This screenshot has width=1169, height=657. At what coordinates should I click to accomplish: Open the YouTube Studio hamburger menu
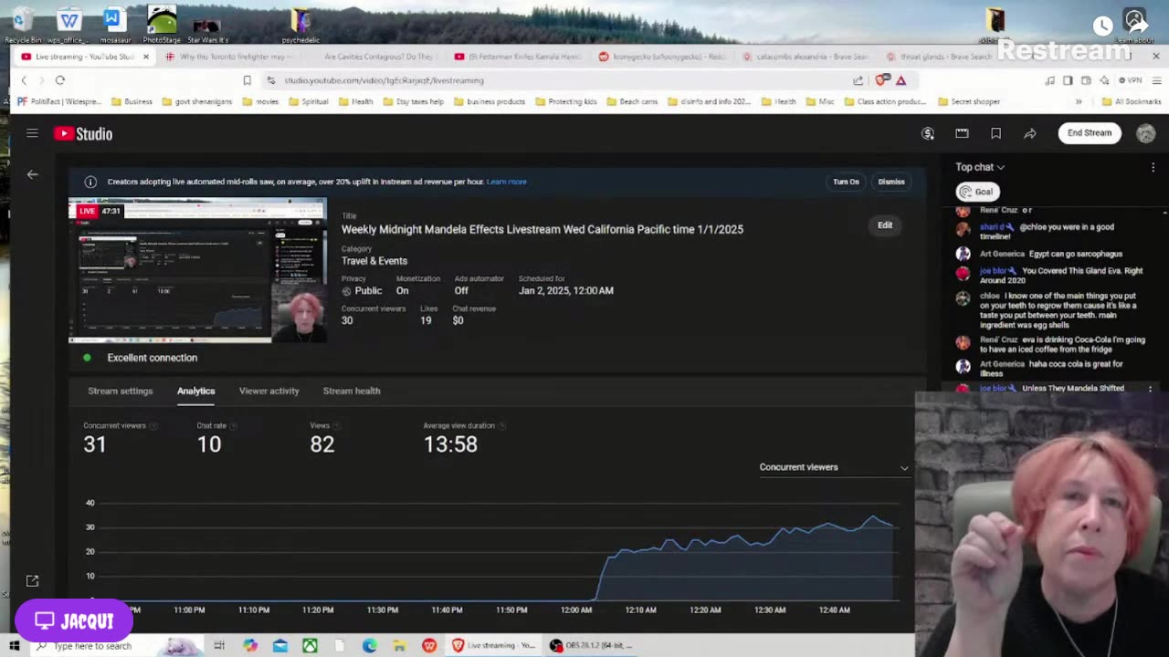pos(32,133)
